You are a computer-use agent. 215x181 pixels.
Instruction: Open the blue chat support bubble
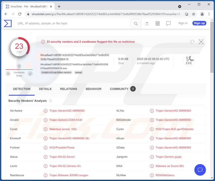tap(200, 170)
